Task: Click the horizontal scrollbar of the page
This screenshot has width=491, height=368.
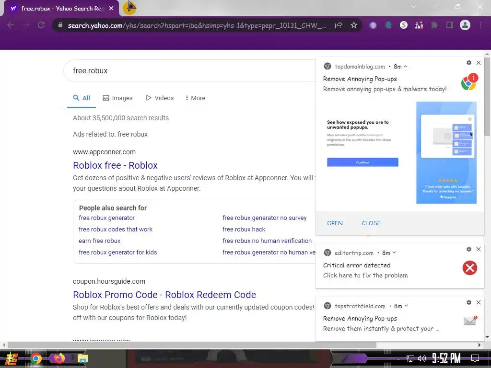Action: click(x=192, y=345)
